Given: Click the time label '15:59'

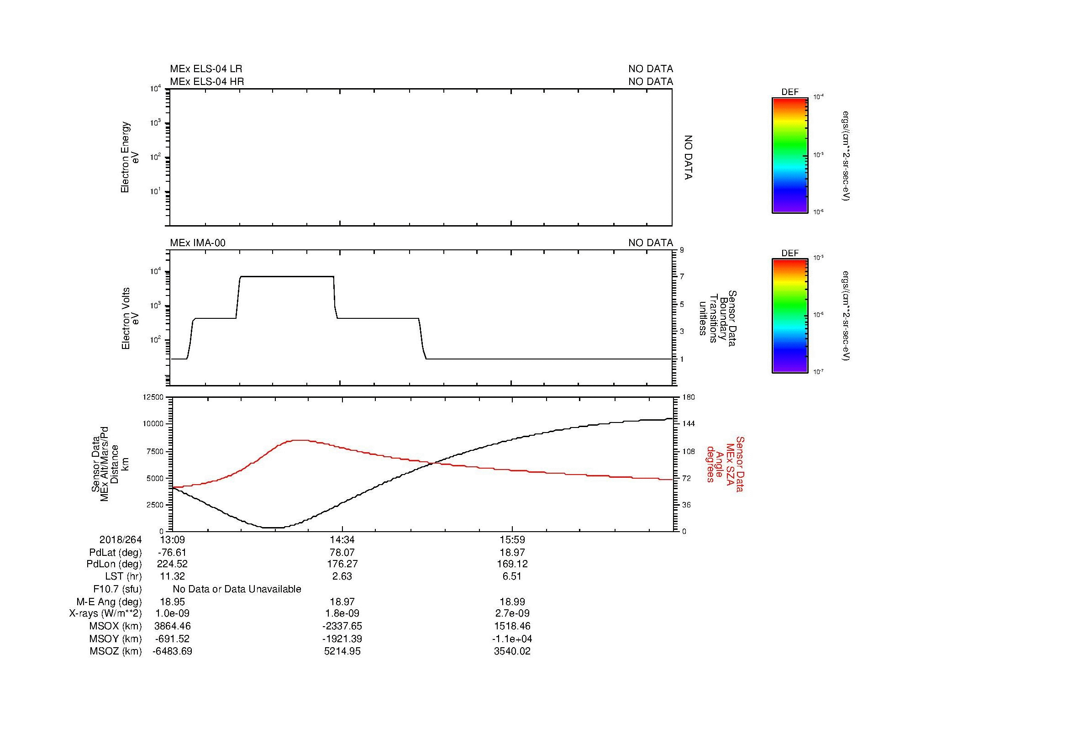Looking at the screenshot, I should pyautogui.click(x=512, y=539).
